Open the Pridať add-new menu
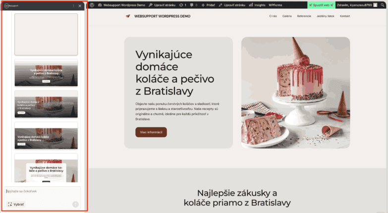 pyautogui.click(x=208, y=5)
